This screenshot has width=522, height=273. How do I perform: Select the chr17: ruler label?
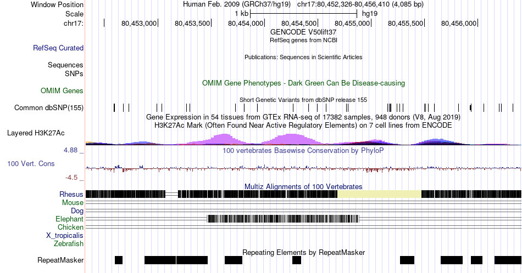click(73, 23)
